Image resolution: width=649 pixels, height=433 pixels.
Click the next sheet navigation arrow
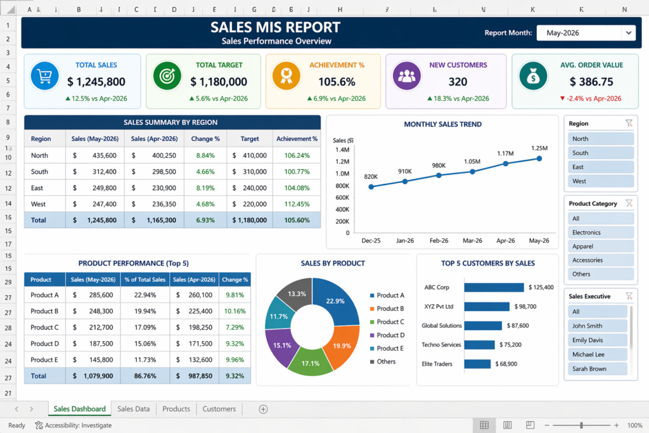click(32, 409)
